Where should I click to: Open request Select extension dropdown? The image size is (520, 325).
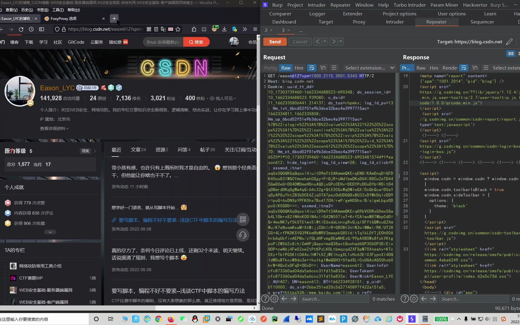click(370, 68)
